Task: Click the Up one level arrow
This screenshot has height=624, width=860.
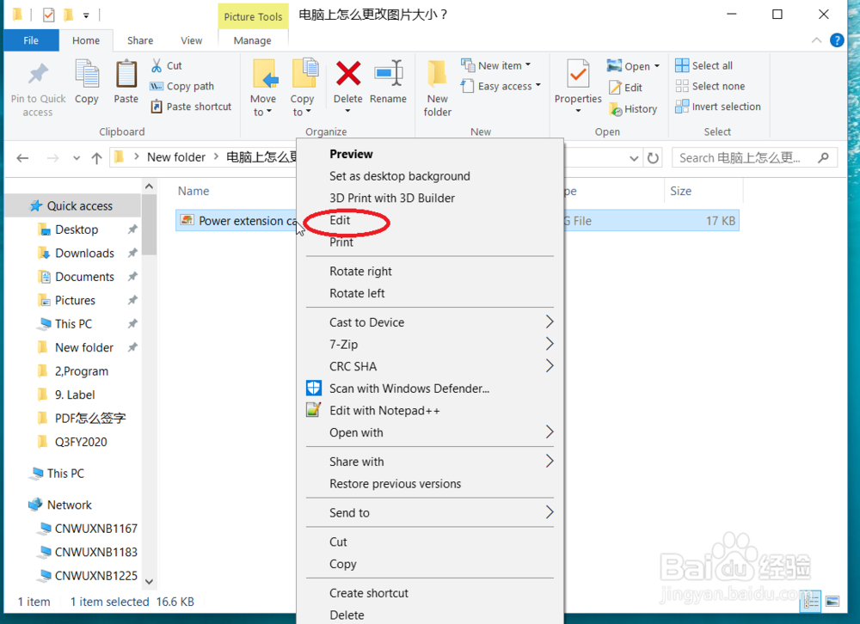Action: point(97,158)
